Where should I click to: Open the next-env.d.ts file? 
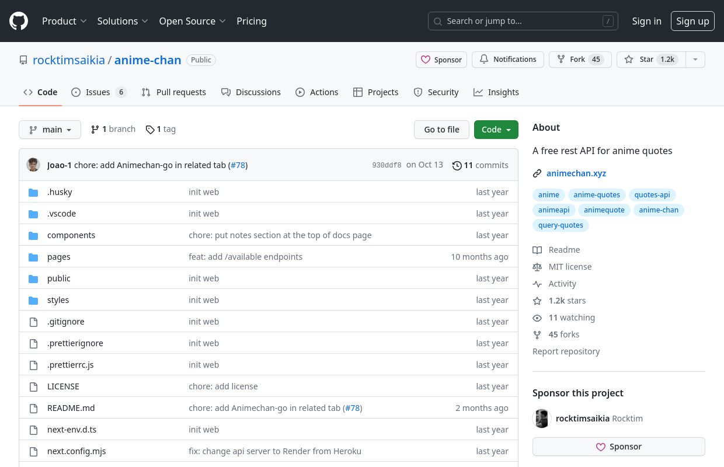pos(72,430)
